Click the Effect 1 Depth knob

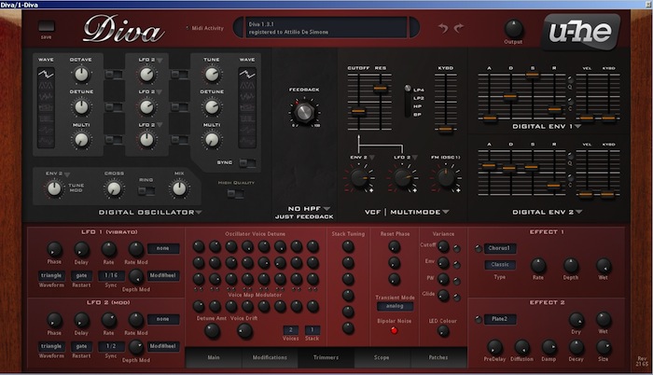(x=571, y=266)
